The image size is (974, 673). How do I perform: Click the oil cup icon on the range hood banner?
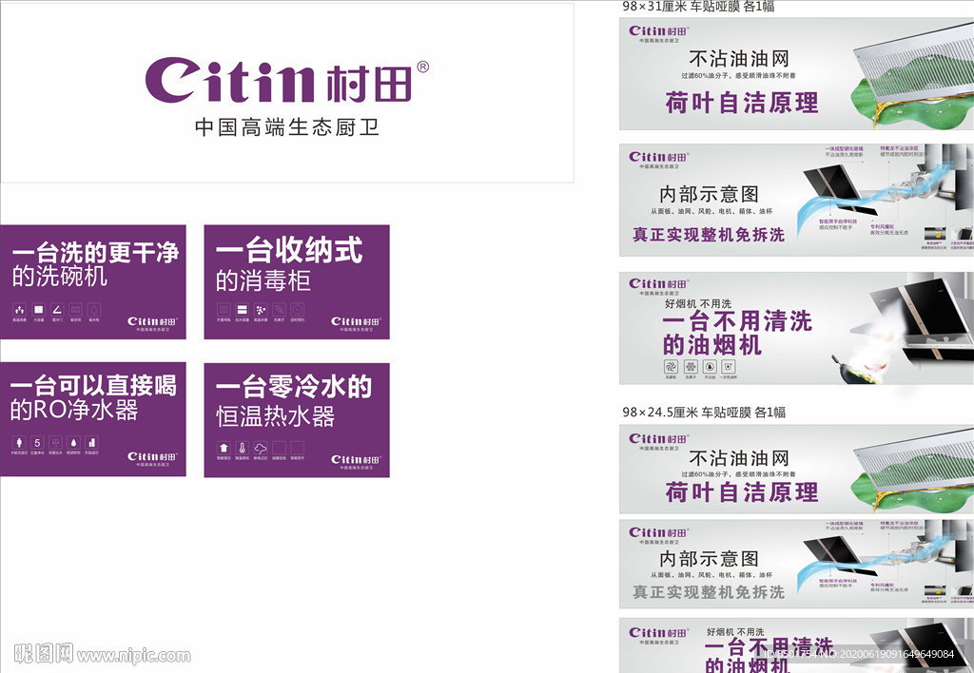point(729,366)
